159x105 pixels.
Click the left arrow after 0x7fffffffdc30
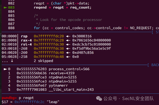(68, 44)
